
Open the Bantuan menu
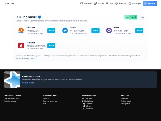121,4
